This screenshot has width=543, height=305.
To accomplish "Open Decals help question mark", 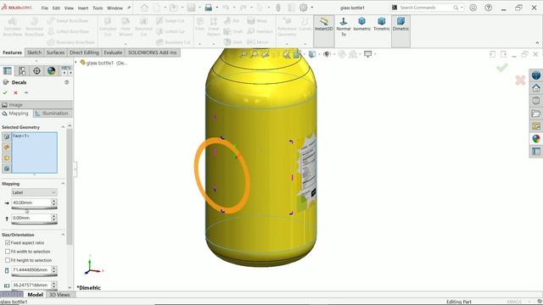I will [x=66, y=82].
